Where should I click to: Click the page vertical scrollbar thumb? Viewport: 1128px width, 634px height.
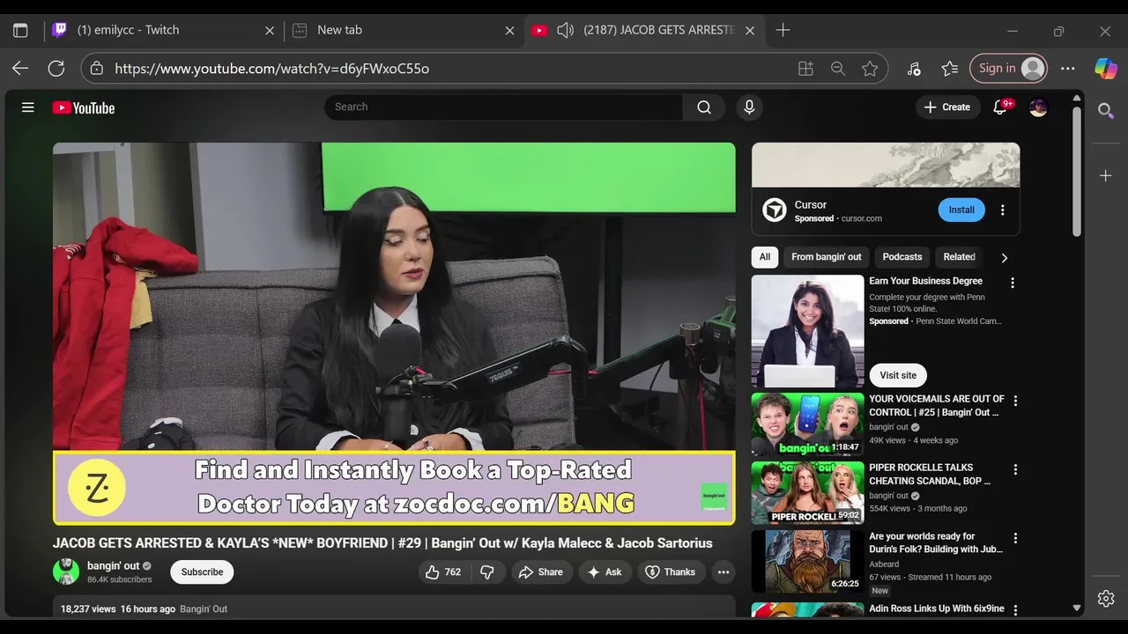tap(1077, 171)
